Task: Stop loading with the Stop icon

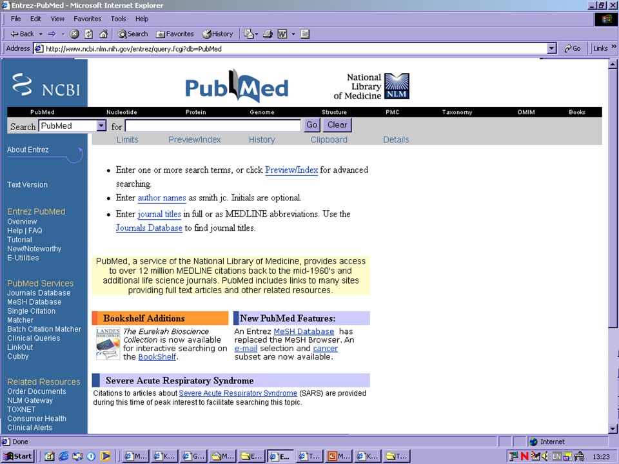Action: coord(74,34)
